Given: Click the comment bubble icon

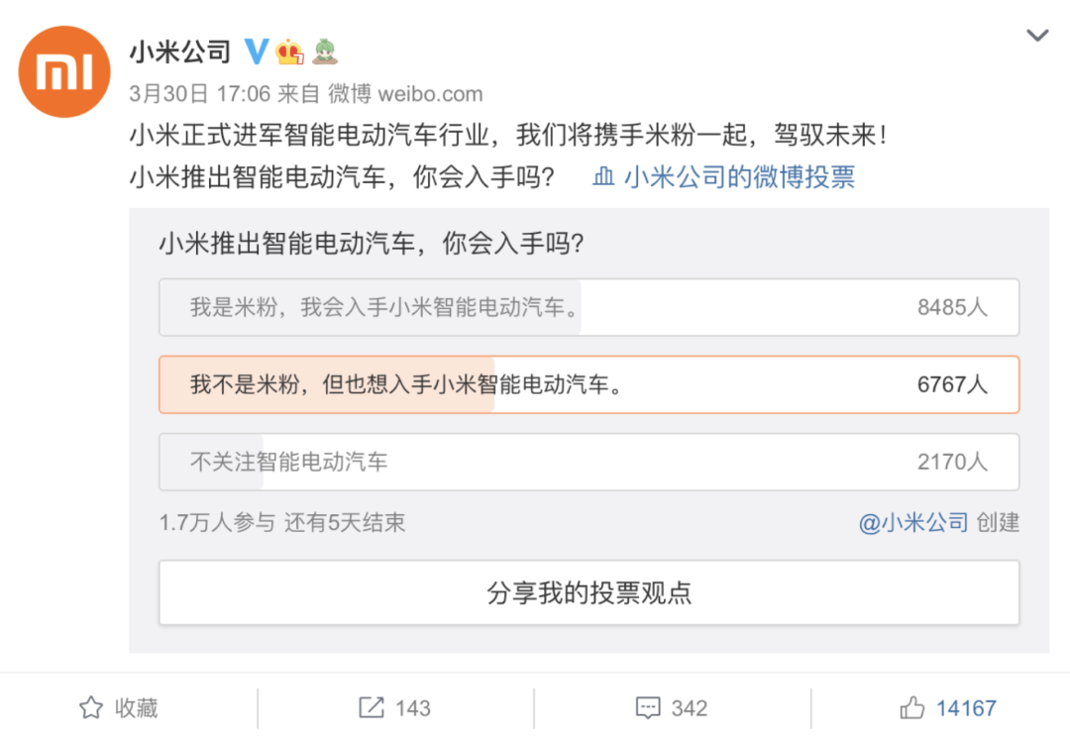Looking at the screenshot, I should pyautogui.click(x=648, y=707).
